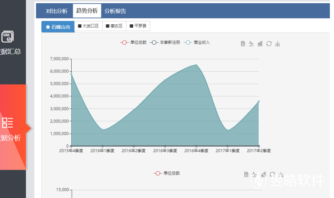Choose 平罗县 region button
Image resolution: width=334 pixels, height=198 pixels.
click(x=138, y=27)
